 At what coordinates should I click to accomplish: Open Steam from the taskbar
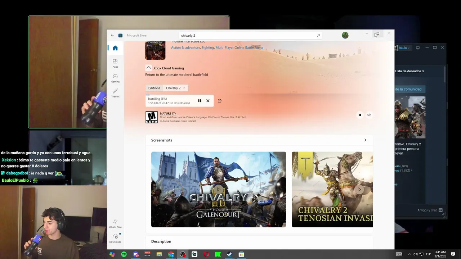pos(229,254)
